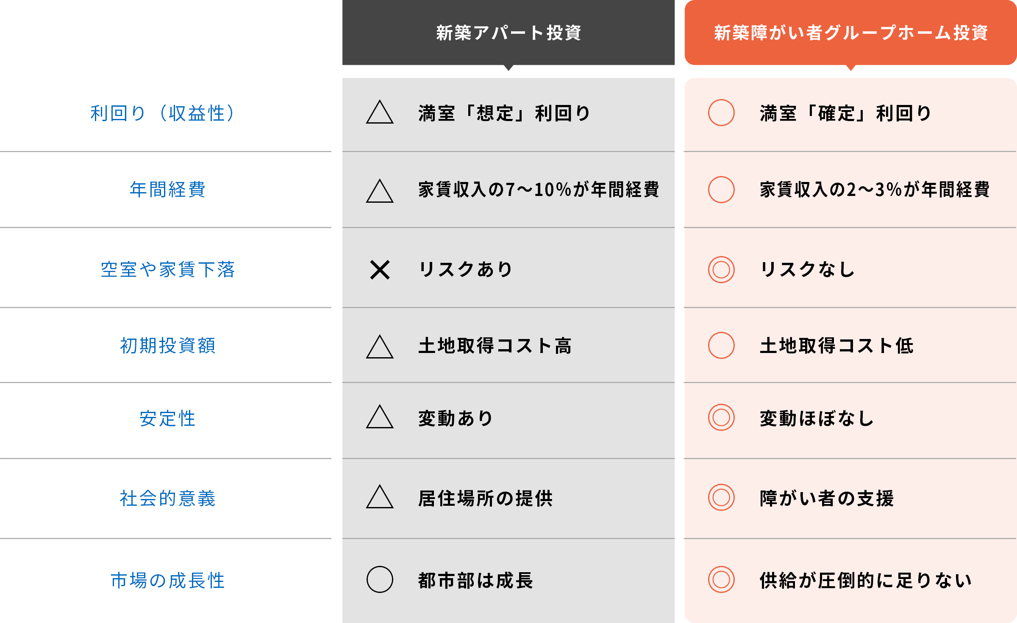Click the 市場の成長性 row label

point(168,580)
